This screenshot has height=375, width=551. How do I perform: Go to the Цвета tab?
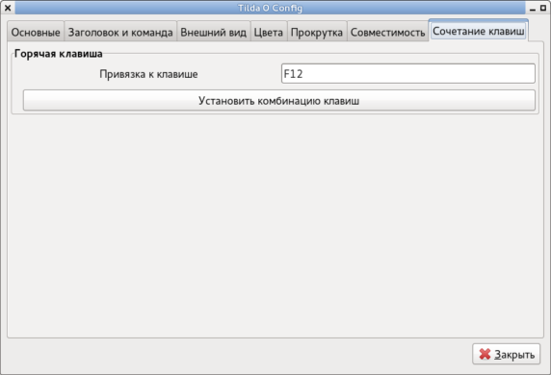[269, 33]
